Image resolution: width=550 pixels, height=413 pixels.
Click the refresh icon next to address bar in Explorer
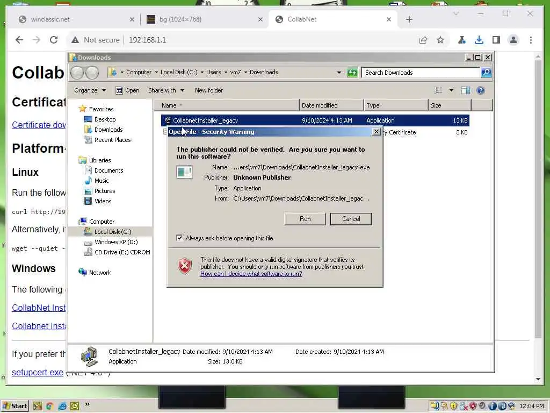tap(352, 73)
